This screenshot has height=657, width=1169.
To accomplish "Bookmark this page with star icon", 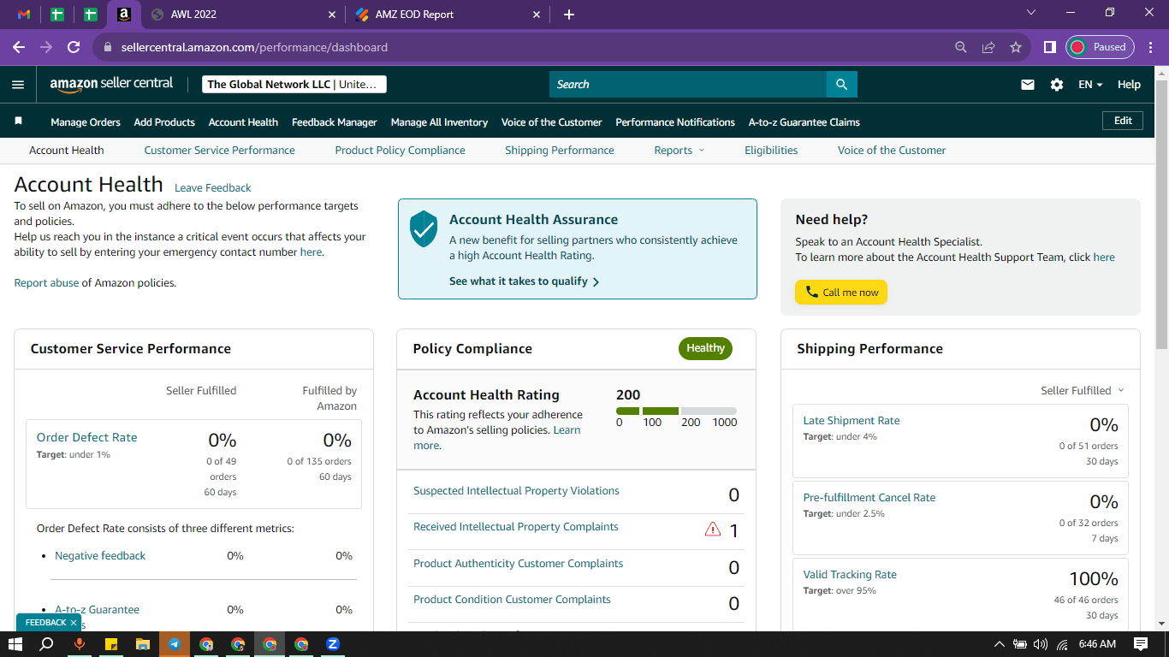I will pos(1016,47).
